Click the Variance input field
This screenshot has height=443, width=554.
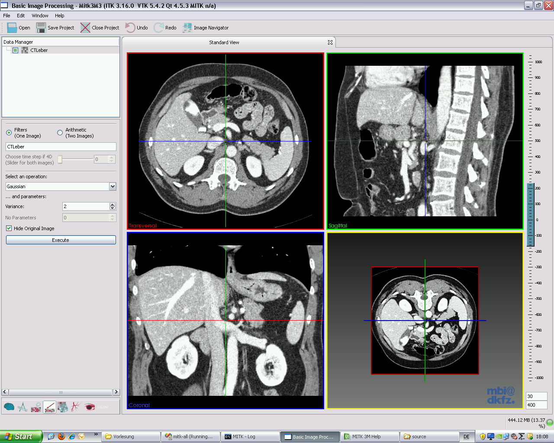click(86, 206)
